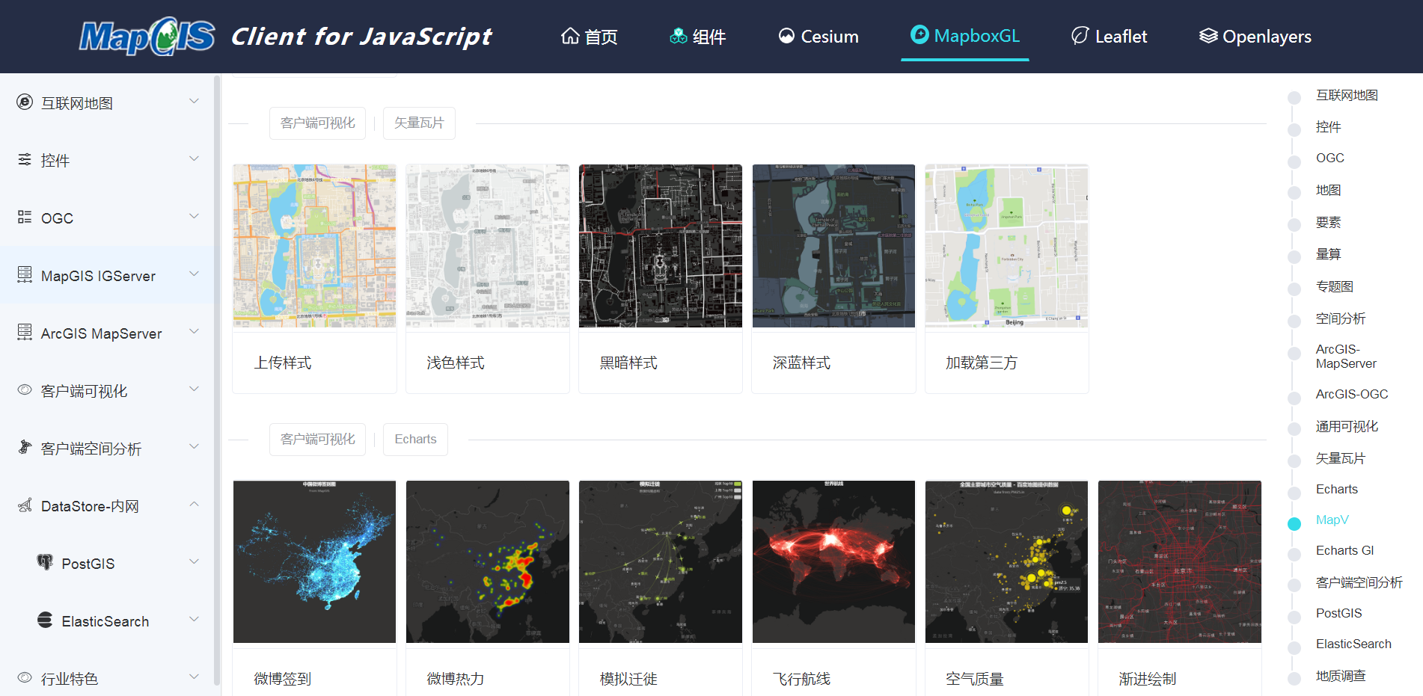1423x696 pixels.
Task: Open the 空气质量 example thumbnail
Action: pyautogui.click(x=1006, y=561)
